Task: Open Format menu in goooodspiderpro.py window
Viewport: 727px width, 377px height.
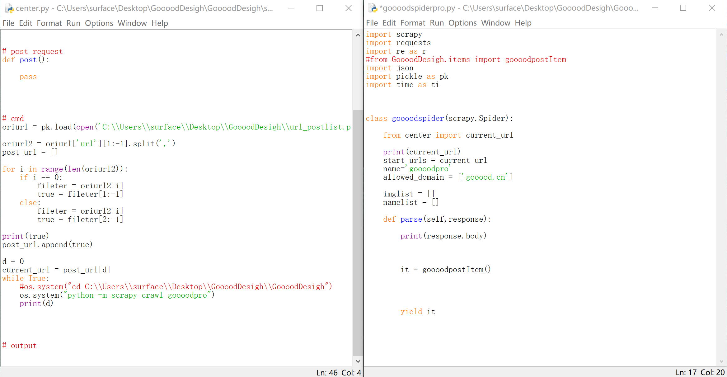Action: point(413,23)
